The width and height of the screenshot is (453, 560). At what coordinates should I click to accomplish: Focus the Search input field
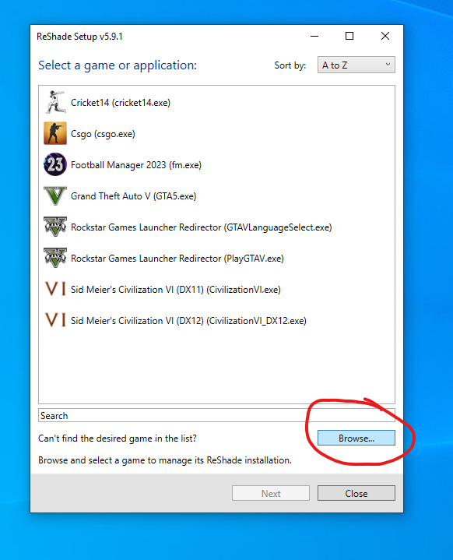click(x=216, y=415)
